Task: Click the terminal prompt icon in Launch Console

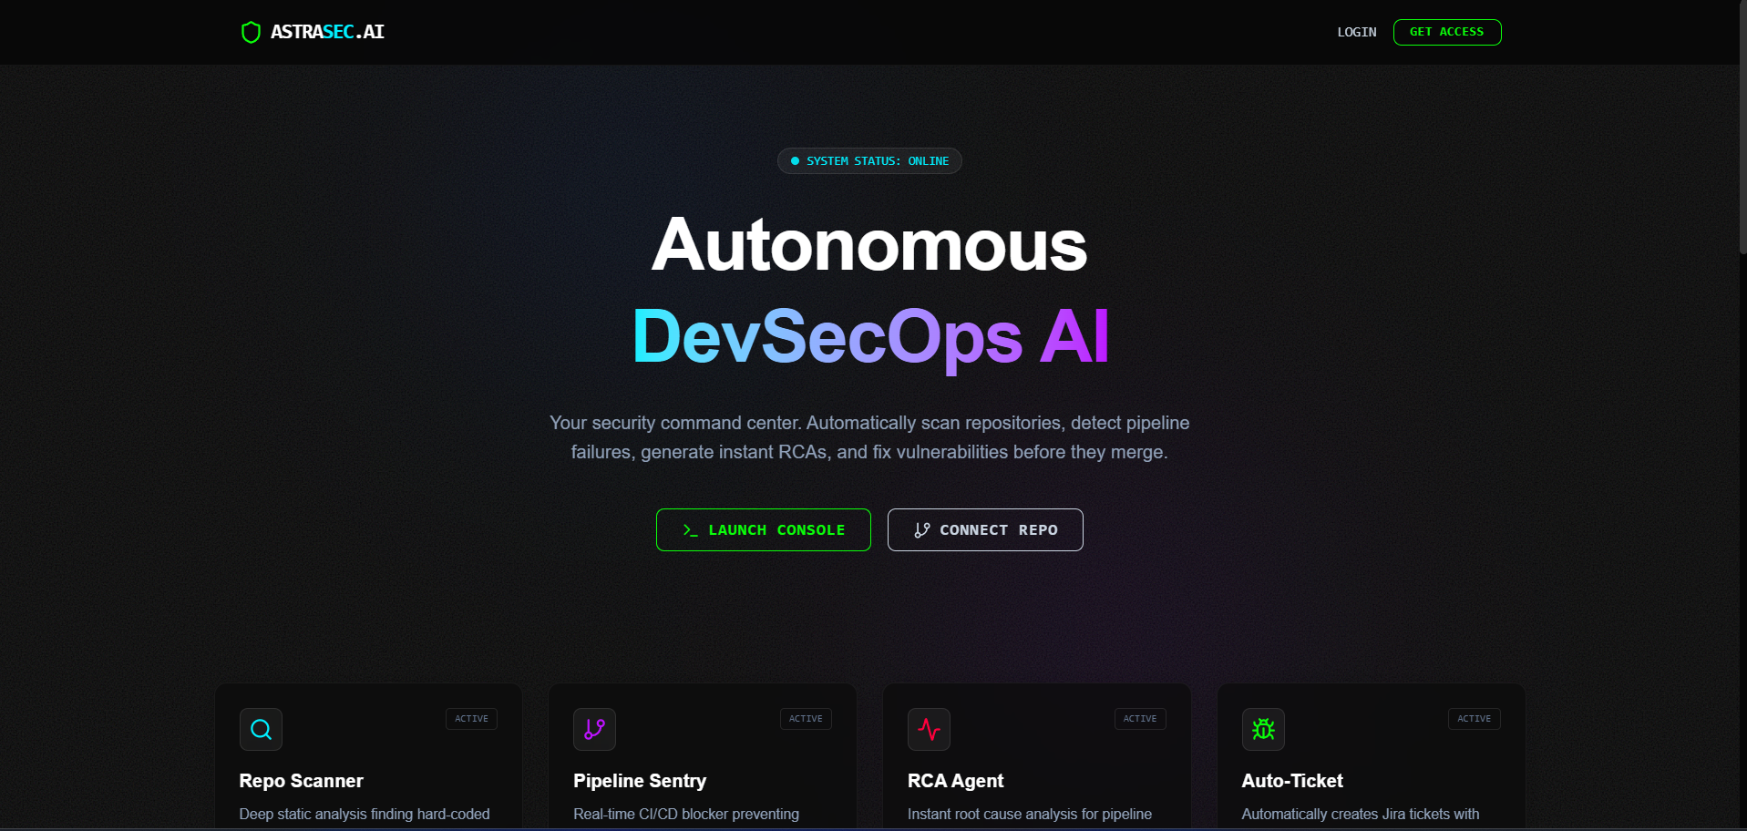Action: [691, 530]
